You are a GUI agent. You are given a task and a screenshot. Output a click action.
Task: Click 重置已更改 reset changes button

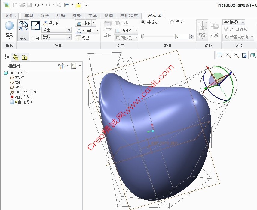point(236,37)
